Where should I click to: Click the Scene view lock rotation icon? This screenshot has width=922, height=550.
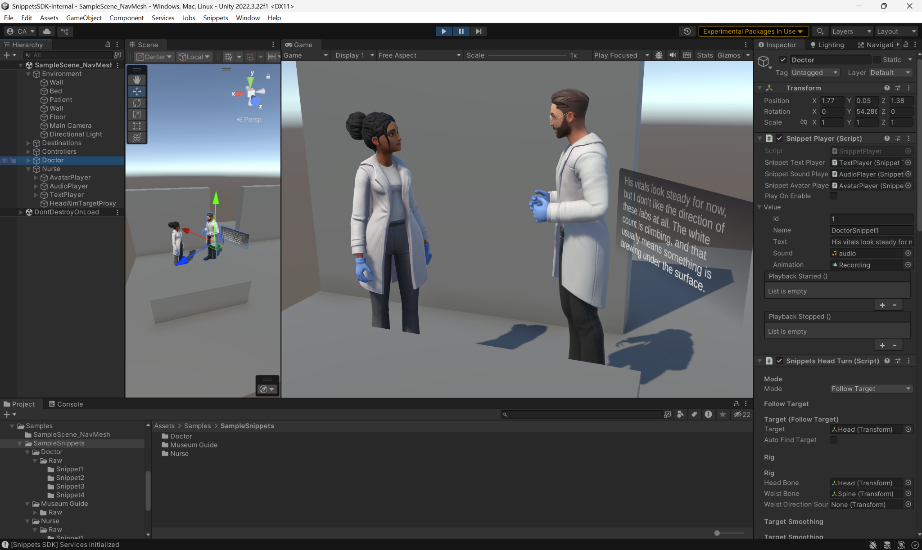(268, 76)
